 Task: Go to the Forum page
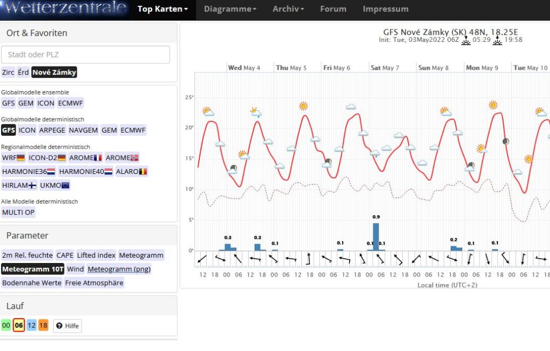(333, 9)
